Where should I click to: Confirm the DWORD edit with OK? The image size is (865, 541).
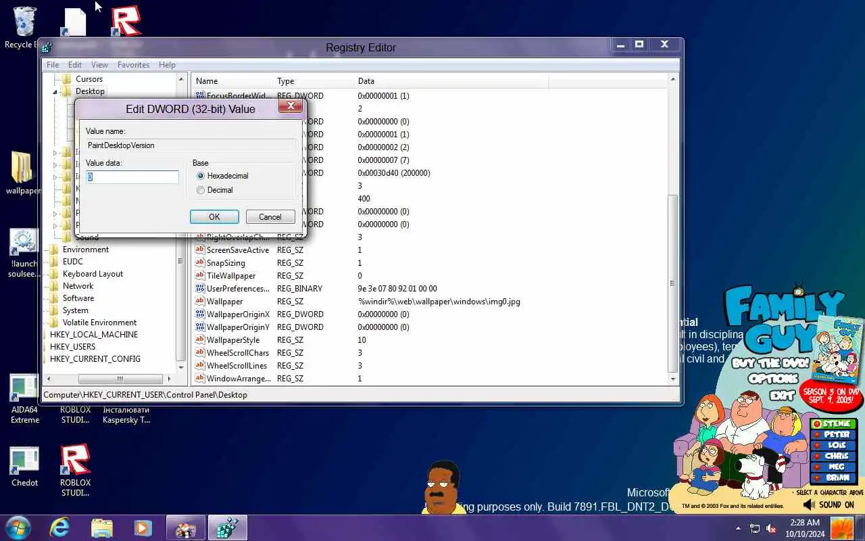point(214,217)
